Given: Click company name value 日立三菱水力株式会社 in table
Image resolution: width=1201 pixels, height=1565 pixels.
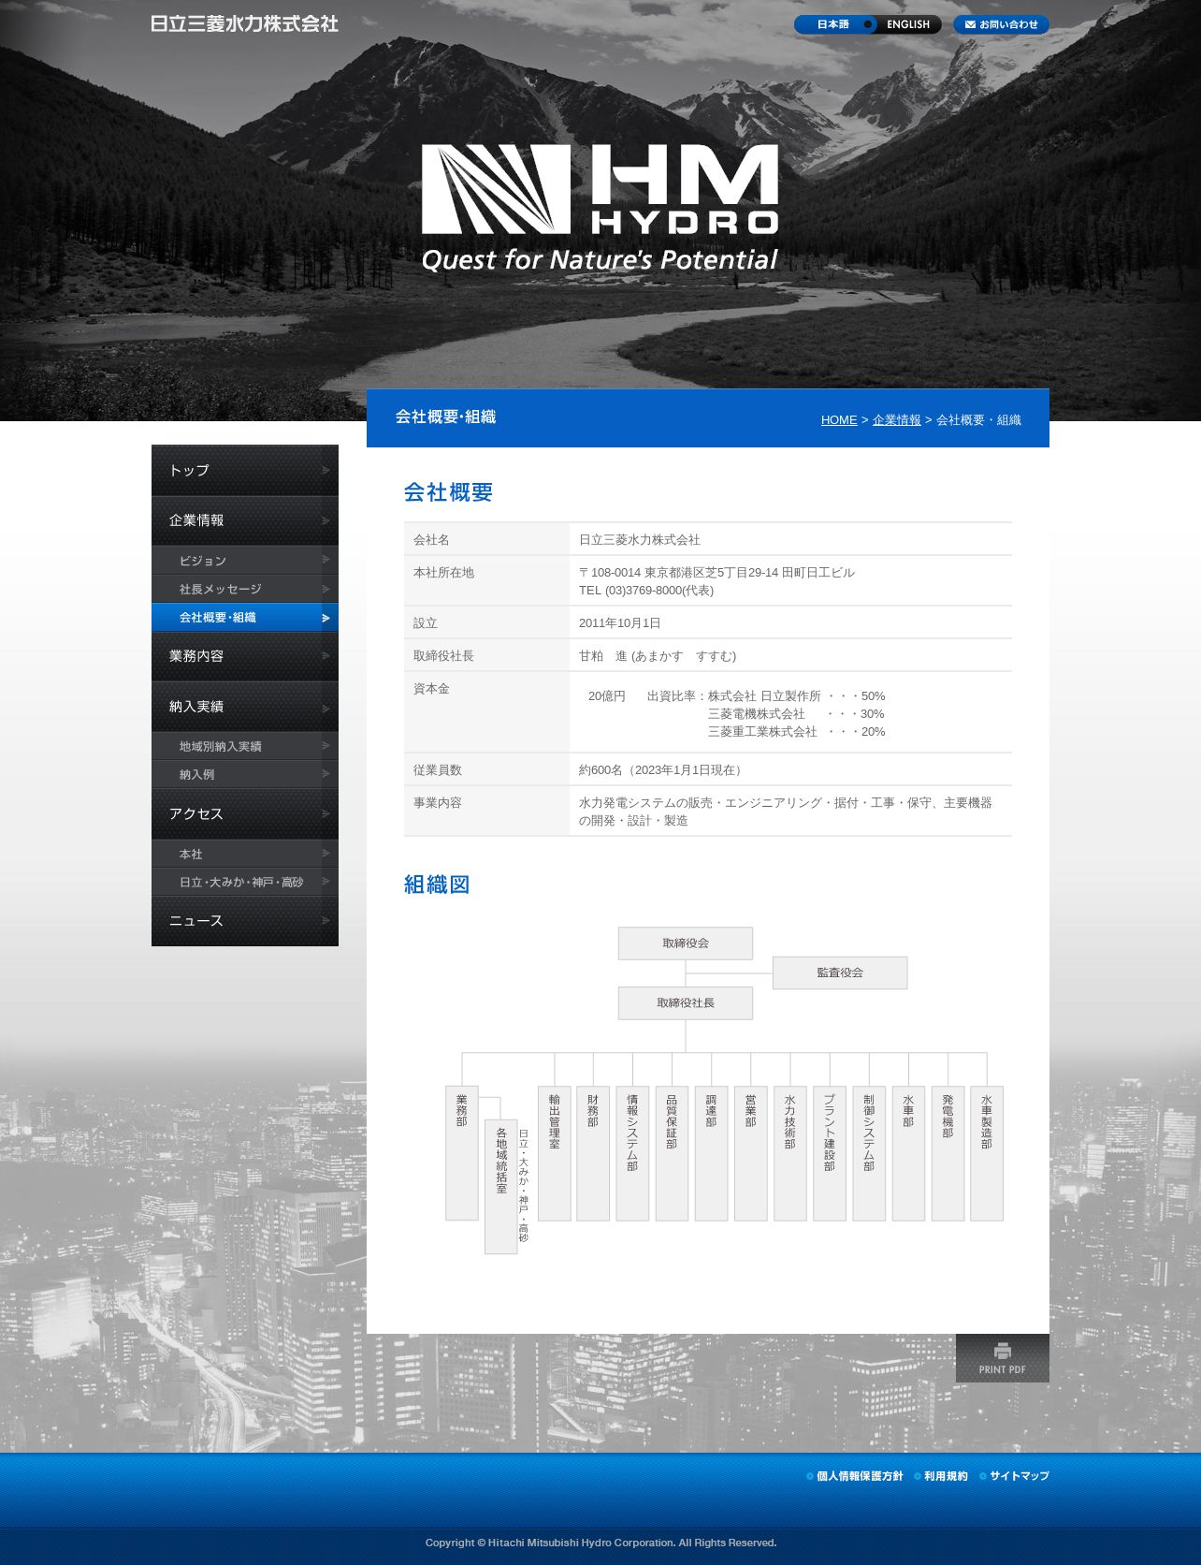Looking at the screenshot, I should point(640,540).
